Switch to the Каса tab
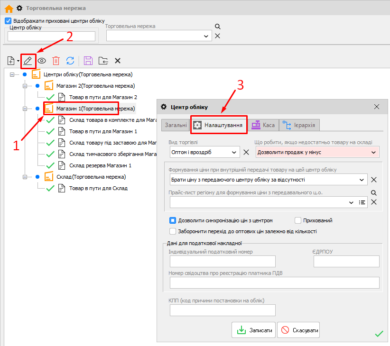 [263, 125]
